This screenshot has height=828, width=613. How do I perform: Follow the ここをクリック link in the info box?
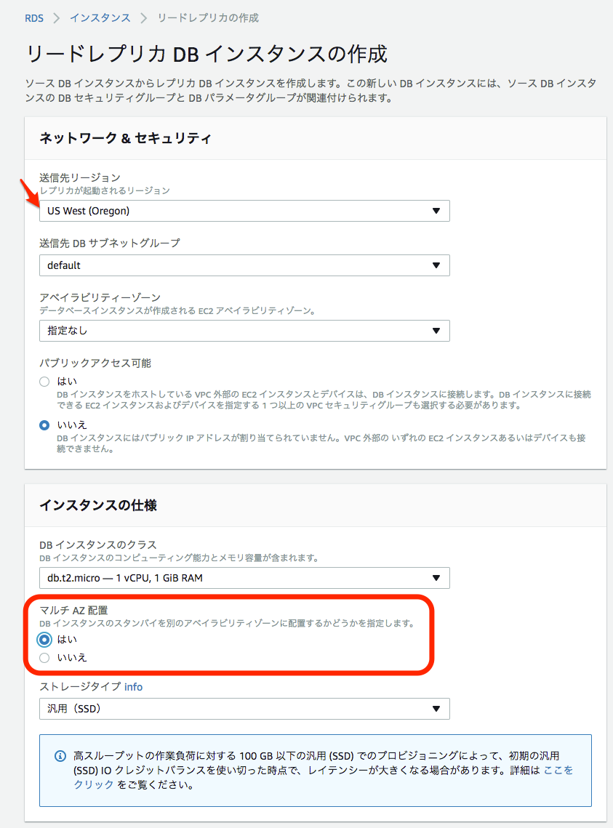(558, 771)
